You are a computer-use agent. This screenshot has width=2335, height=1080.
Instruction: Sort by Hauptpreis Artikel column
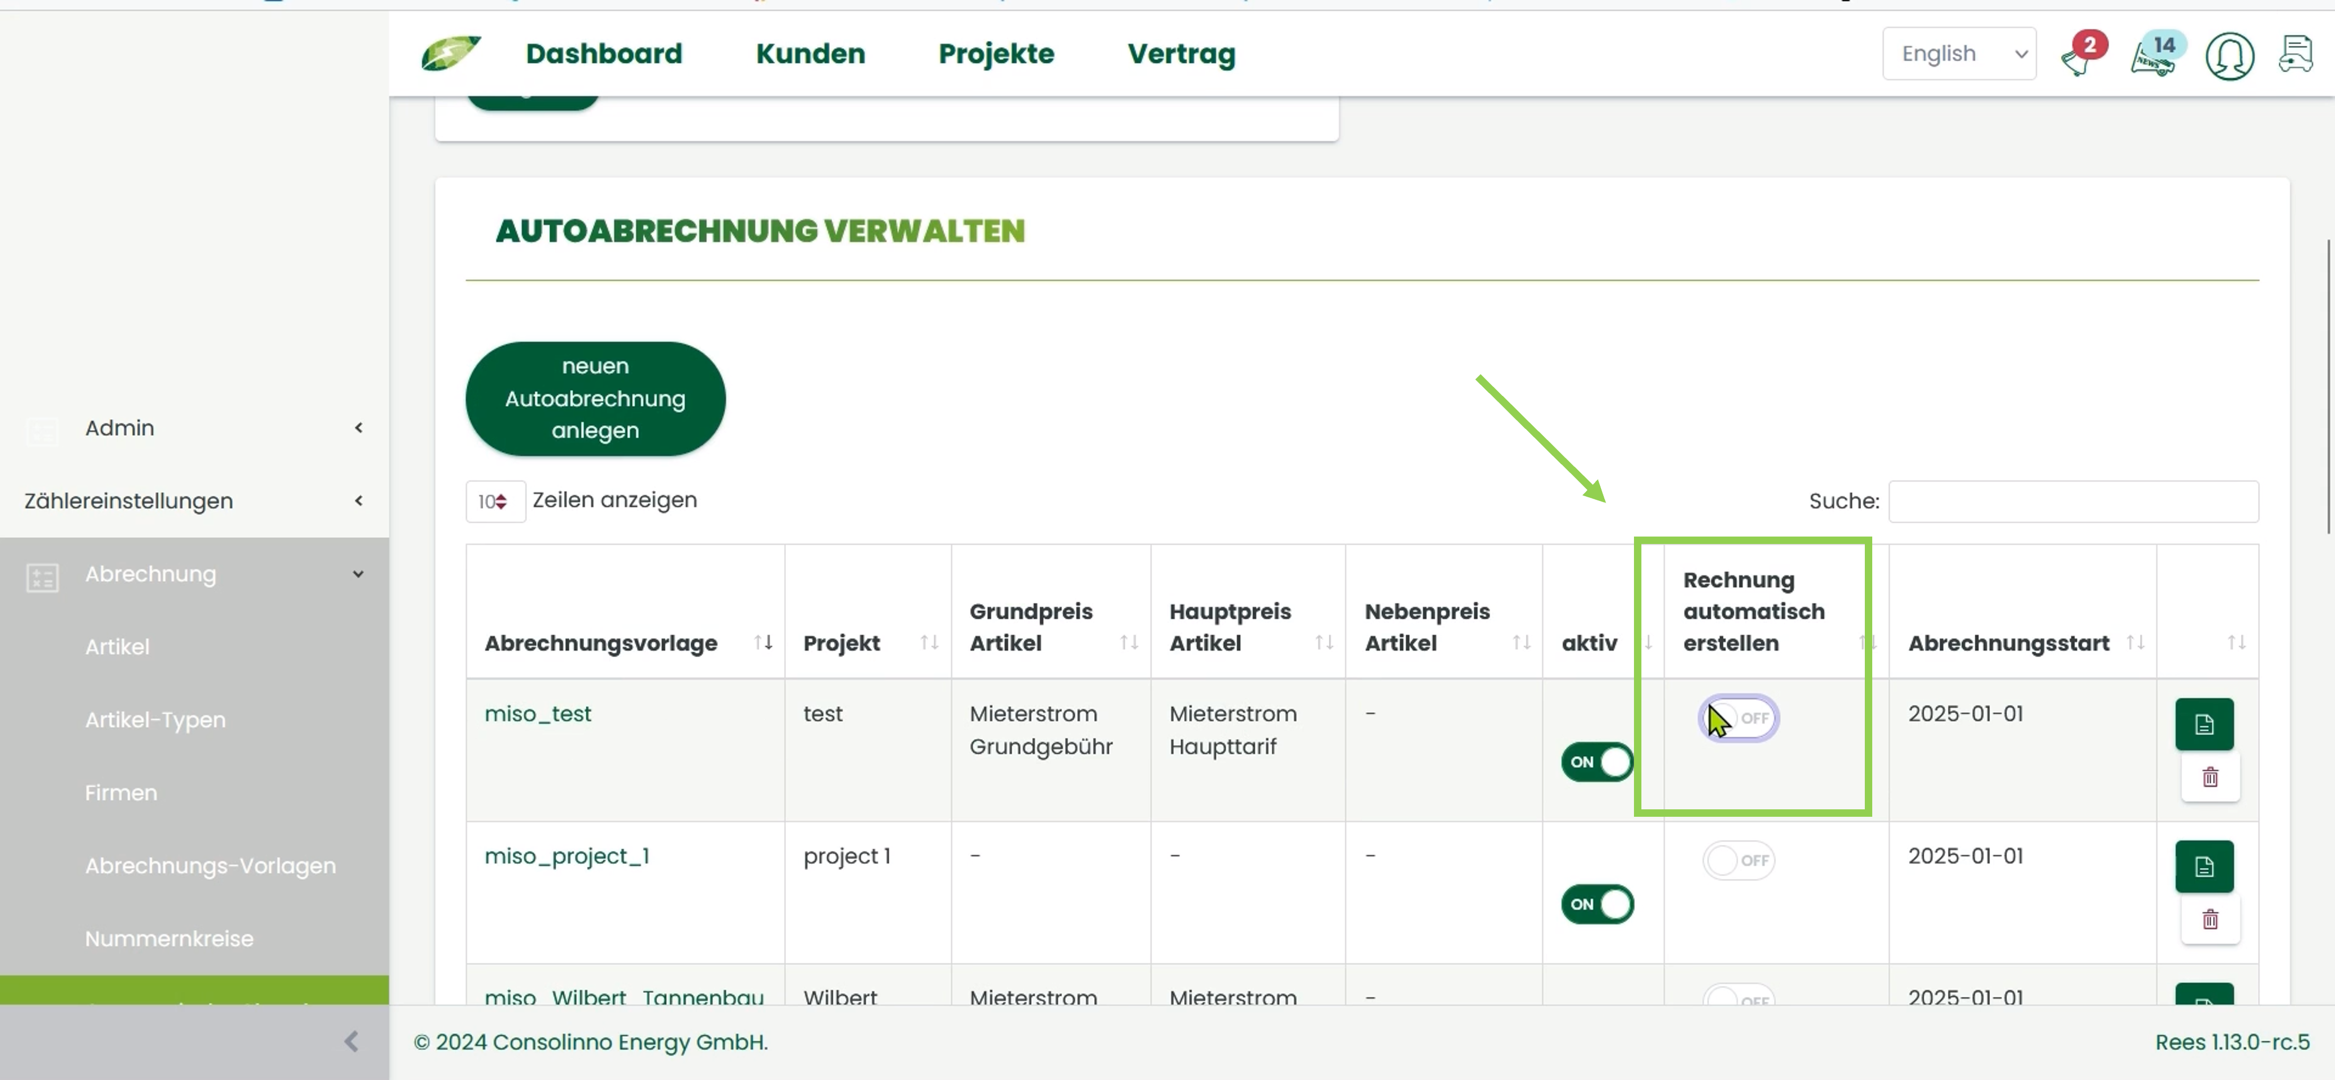click(x=1324, y=643)
